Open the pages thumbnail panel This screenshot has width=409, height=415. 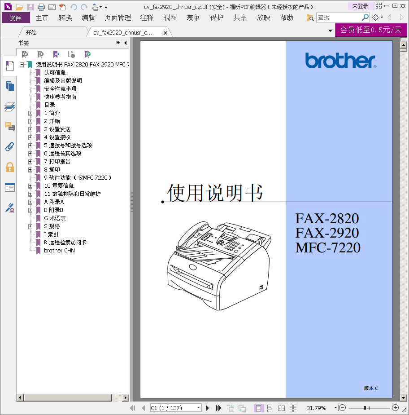(10, 86)
